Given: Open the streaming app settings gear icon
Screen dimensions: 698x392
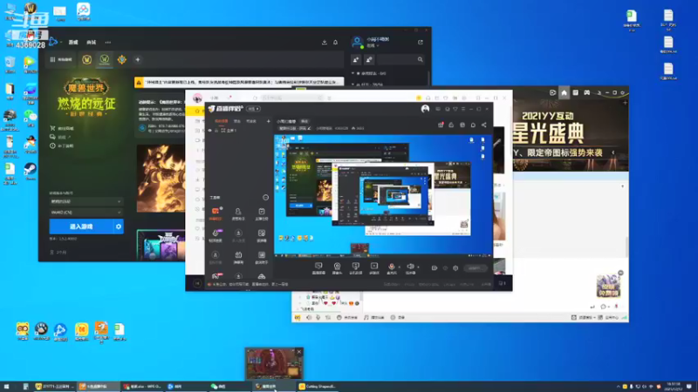Looking at the screenshot, I should (455, 268).
